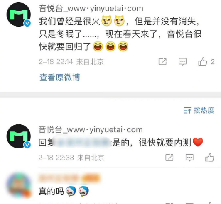Tap the red heart emoji in the reply
Screen dimensions: 221x204
(x=198, y=142)
